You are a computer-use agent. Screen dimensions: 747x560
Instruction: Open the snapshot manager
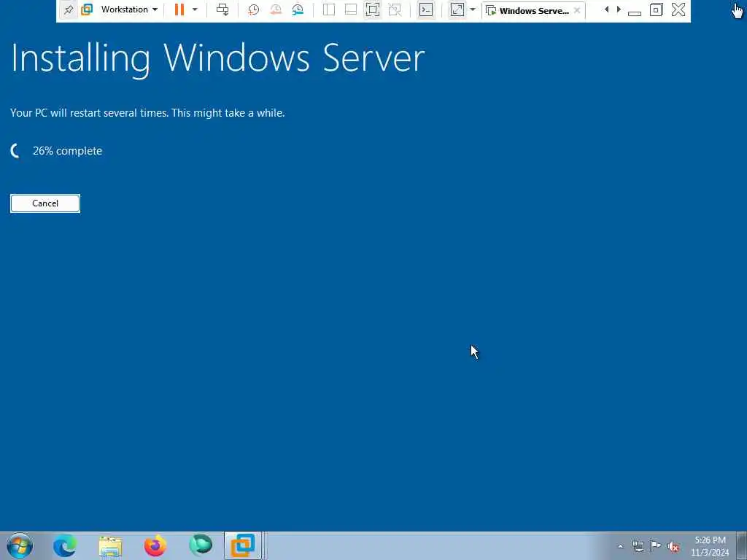coord(298,9)
